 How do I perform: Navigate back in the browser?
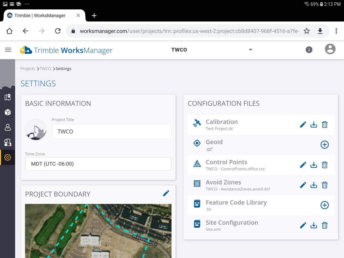(x=26, y=31)
